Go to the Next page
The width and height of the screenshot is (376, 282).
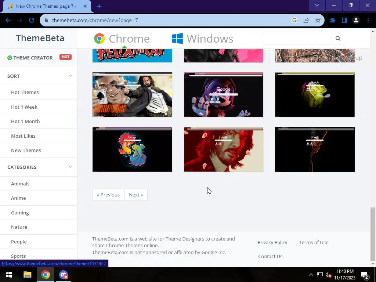click(x=136, y=195)
